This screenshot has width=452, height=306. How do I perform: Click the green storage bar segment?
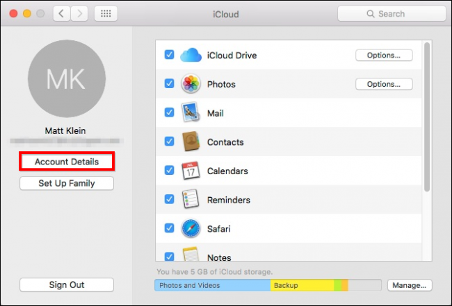click(x=338, y=285)
